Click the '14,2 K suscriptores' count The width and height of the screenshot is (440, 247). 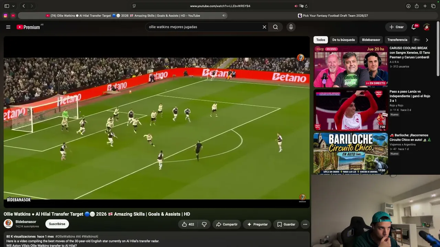coord(27,226)
